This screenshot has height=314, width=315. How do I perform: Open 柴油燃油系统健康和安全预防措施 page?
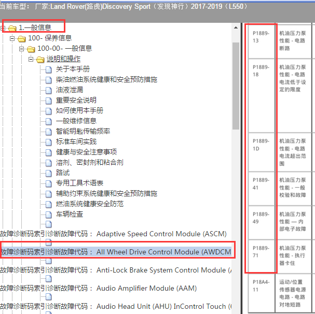(107, 80)
